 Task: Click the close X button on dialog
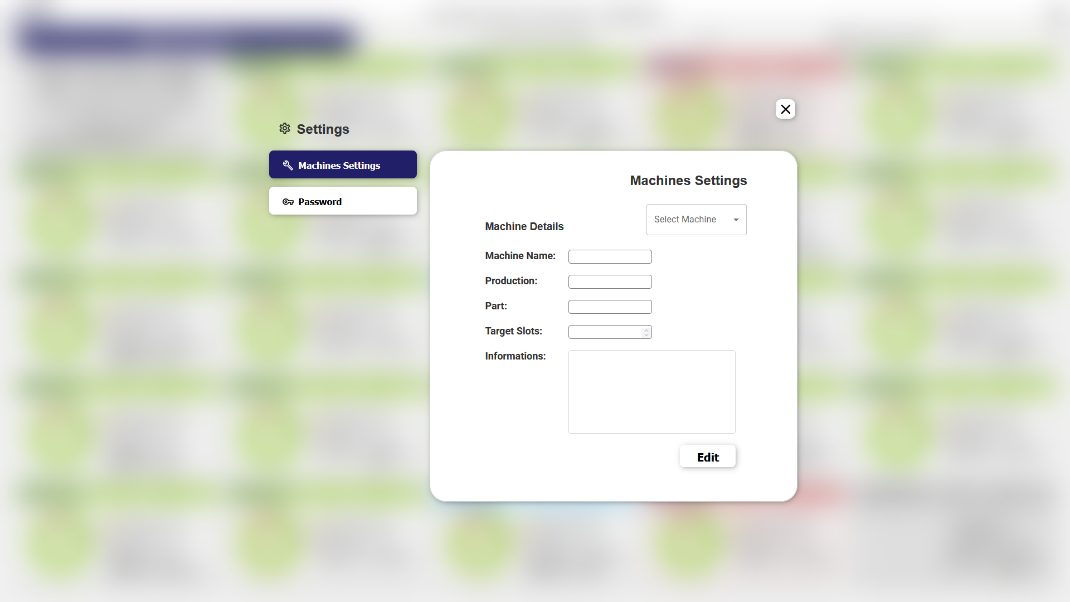tap(786, 109)
